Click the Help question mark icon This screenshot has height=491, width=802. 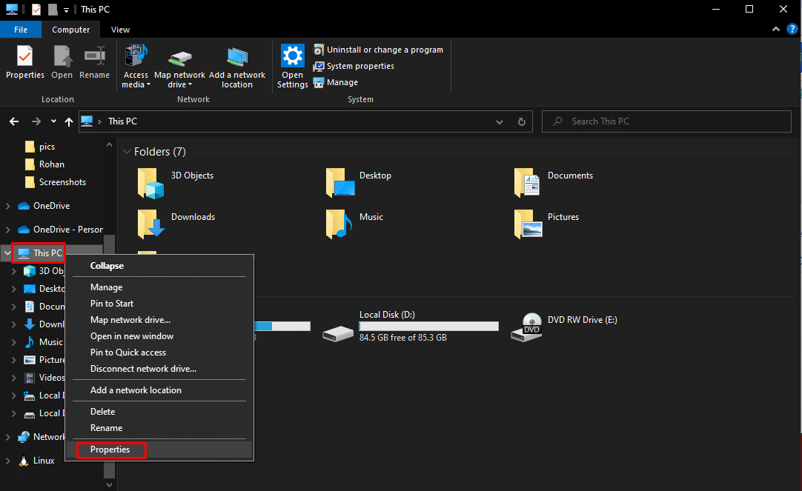792,29
